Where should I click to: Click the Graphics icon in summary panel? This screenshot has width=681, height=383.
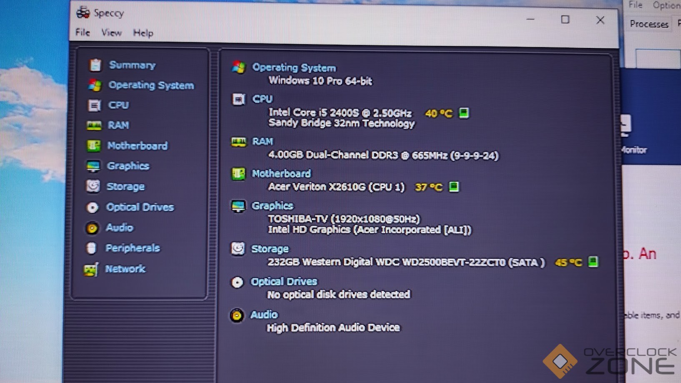(x=238, y=206)
